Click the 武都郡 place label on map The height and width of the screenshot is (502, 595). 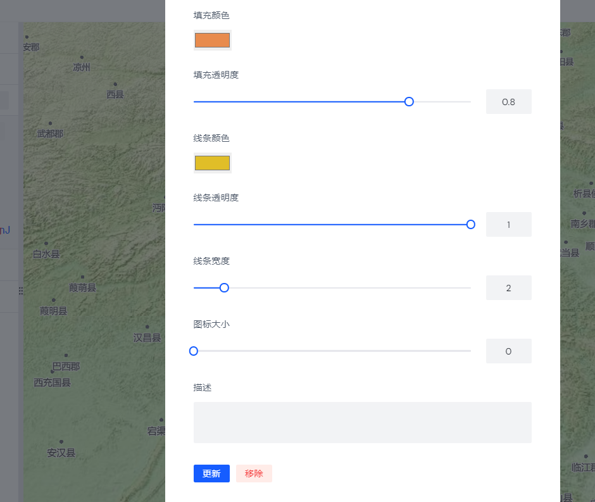(x=50, y=134)
